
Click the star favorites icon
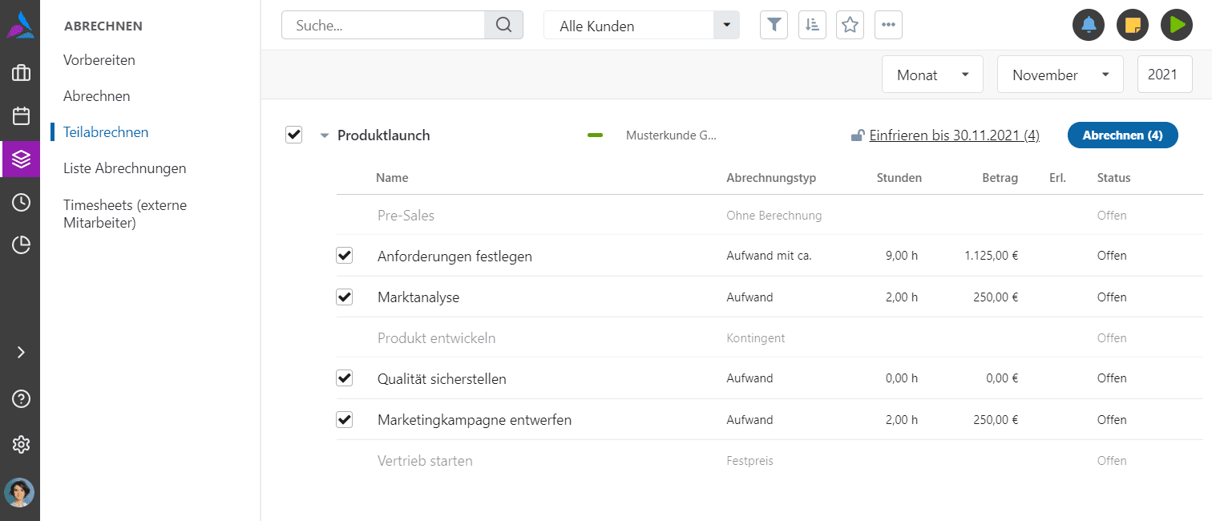click(x=850, y=25)
